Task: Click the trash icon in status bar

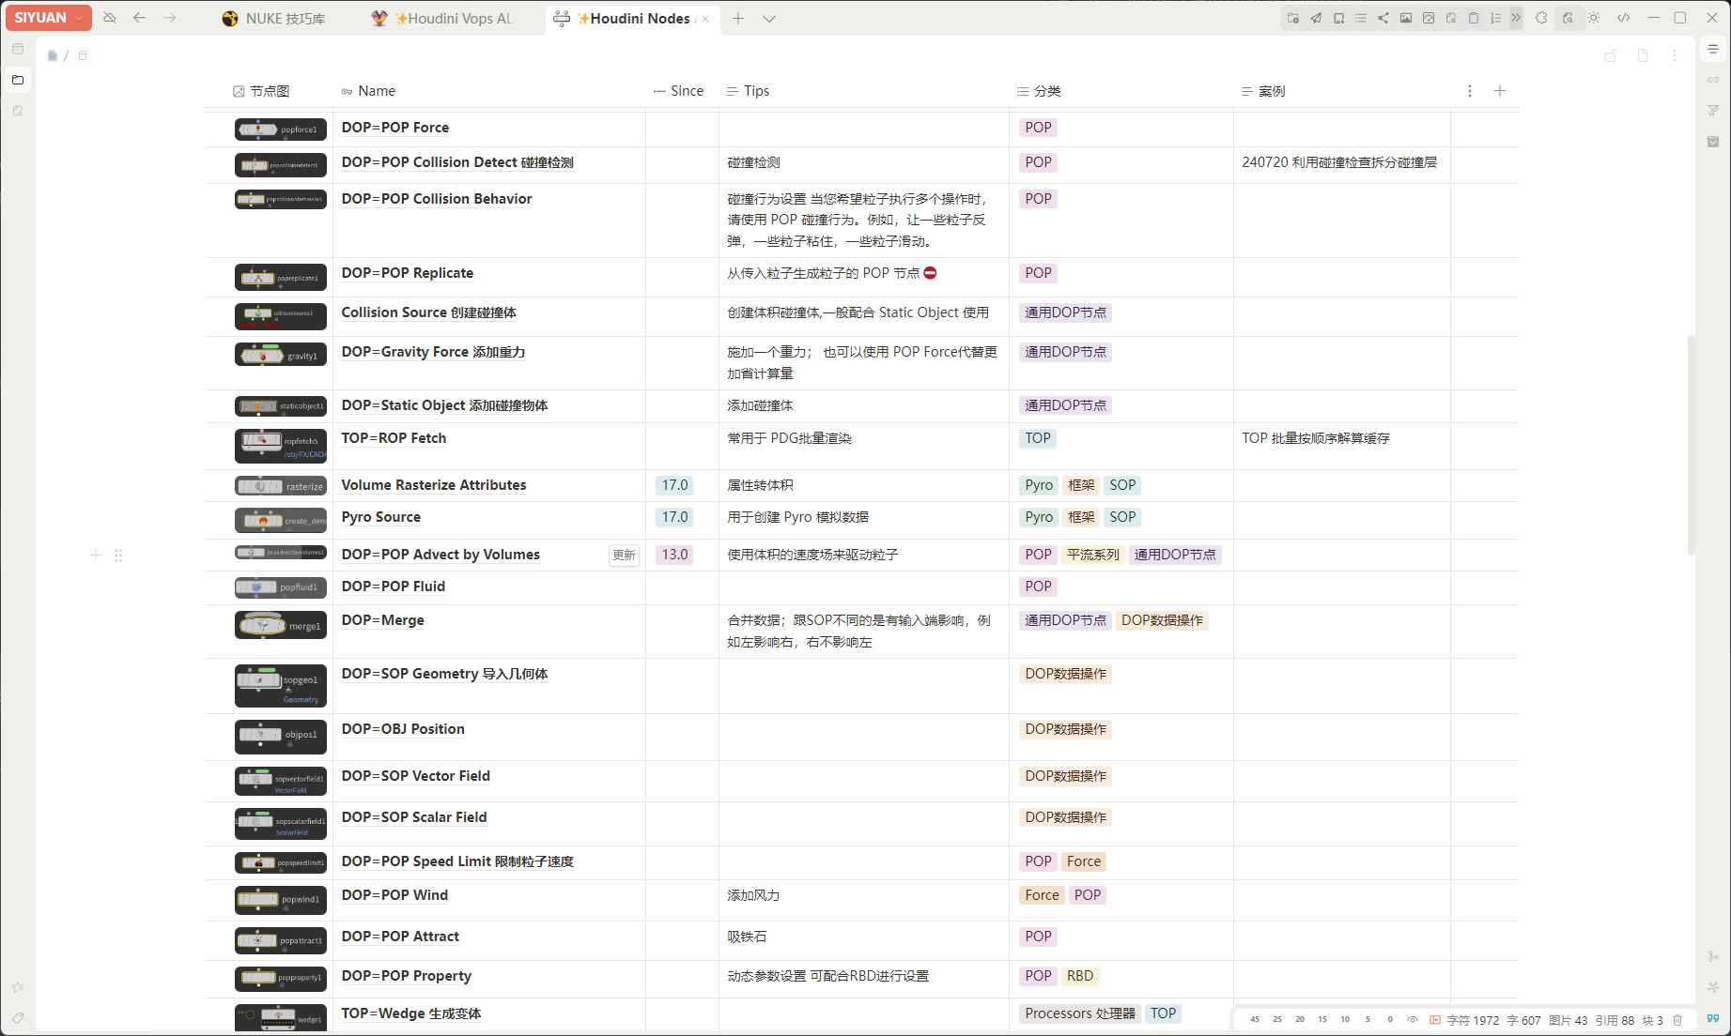Action: tap(1677, 1020)
